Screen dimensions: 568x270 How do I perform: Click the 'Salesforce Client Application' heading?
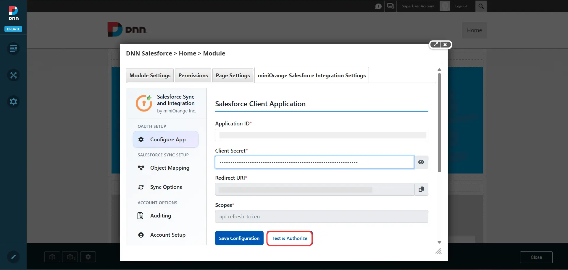pos(260,104)
